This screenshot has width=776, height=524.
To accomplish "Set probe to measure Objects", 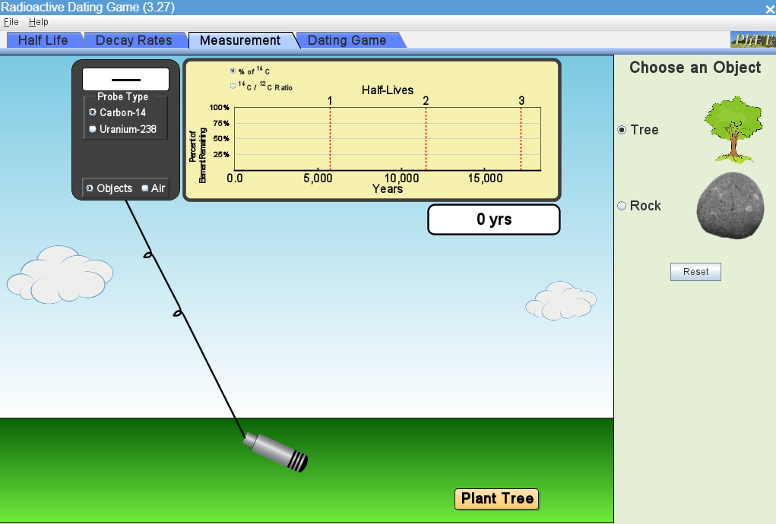I will (90, 188).
